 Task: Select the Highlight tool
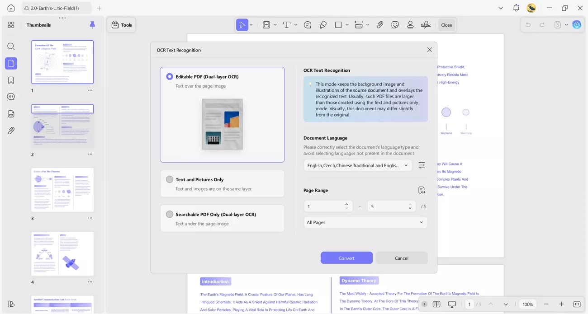266,25
